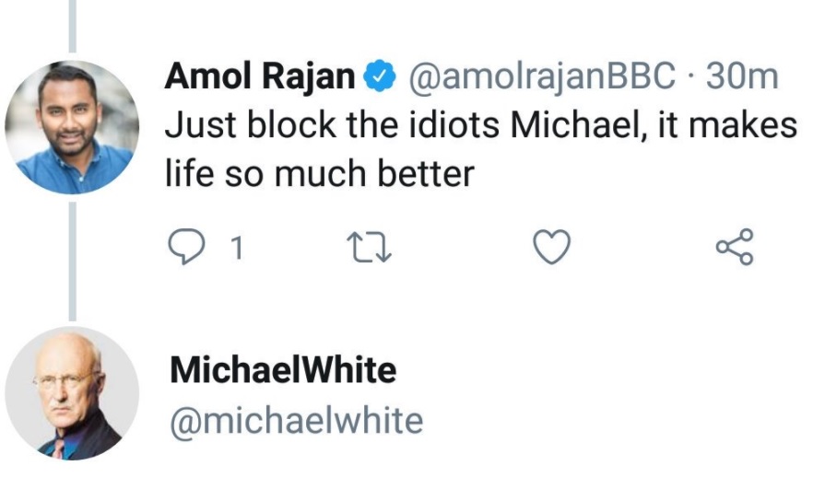Click the Amol Rajan display name
The height and width of the screenshot is (477, 813).
(x=260, y=77)
